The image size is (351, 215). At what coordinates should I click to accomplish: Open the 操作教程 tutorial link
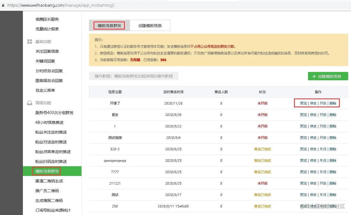tap(134, 76)
